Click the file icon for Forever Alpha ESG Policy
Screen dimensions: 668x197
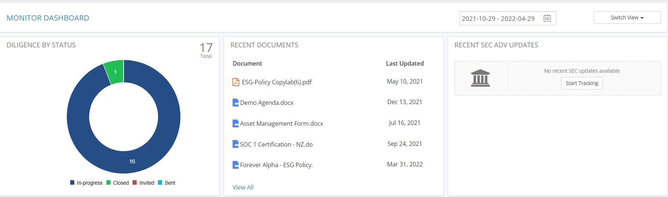click(x=236, y=165)
